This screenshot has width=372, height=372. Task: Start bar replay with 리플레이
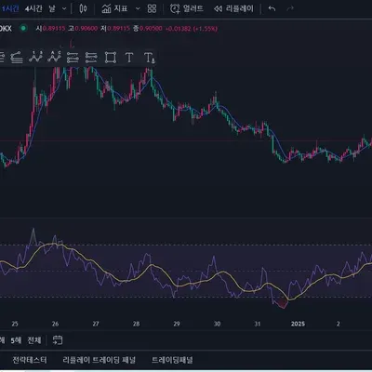coord(233,8)
